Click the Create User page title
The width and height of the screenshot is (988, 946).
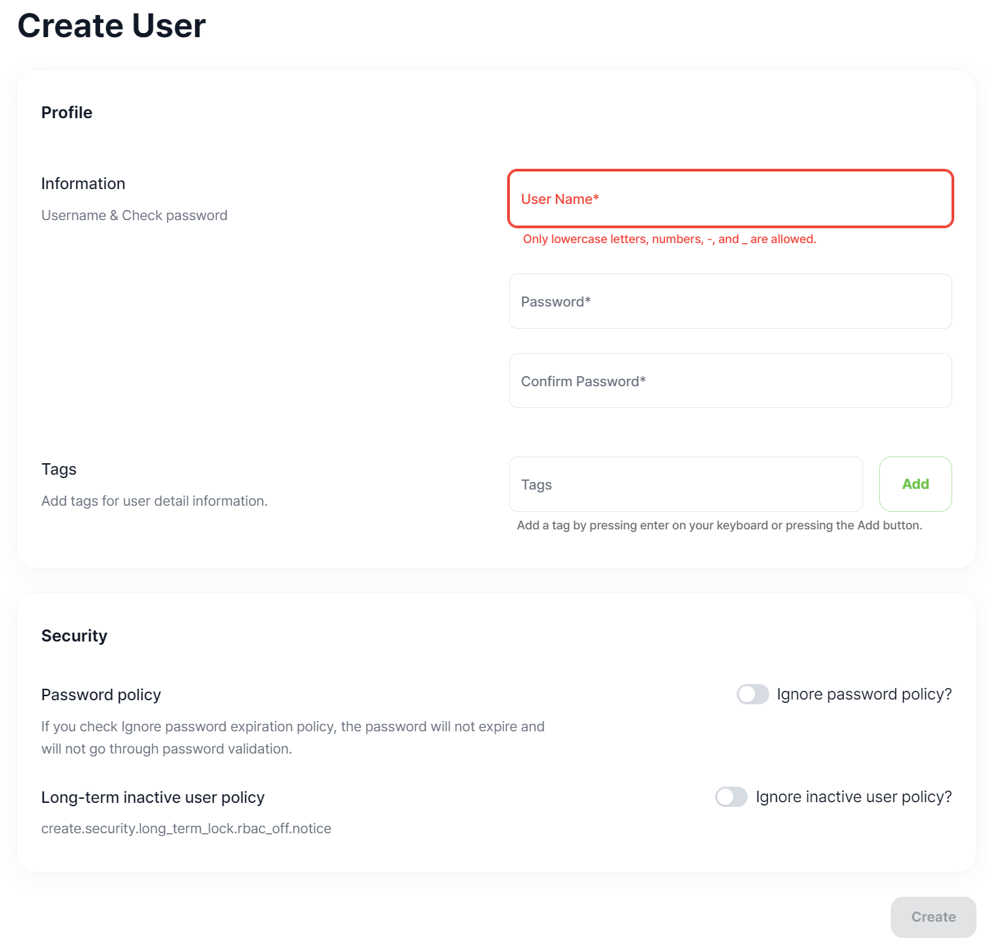tap(112, 26)
